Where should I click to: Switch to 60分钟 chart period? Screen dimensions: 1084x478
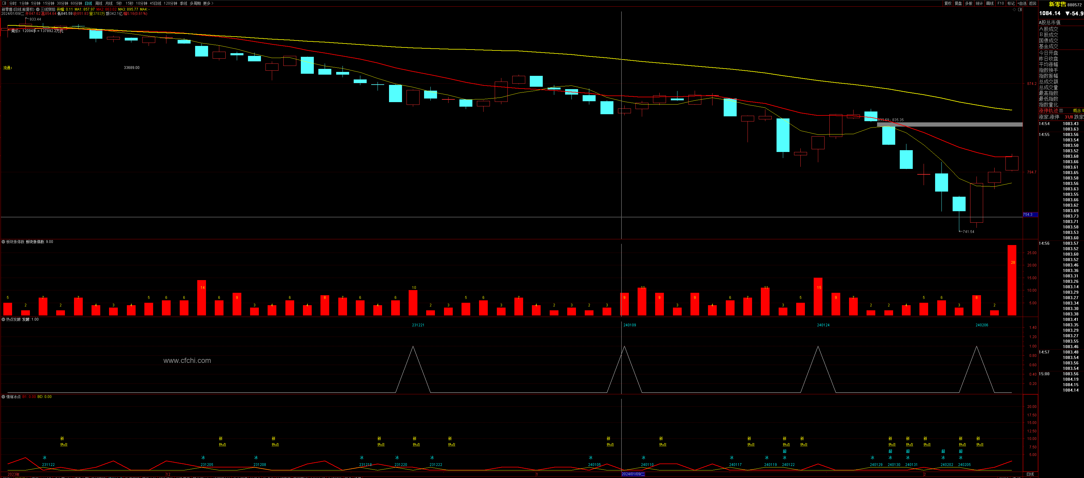point(76,3)
